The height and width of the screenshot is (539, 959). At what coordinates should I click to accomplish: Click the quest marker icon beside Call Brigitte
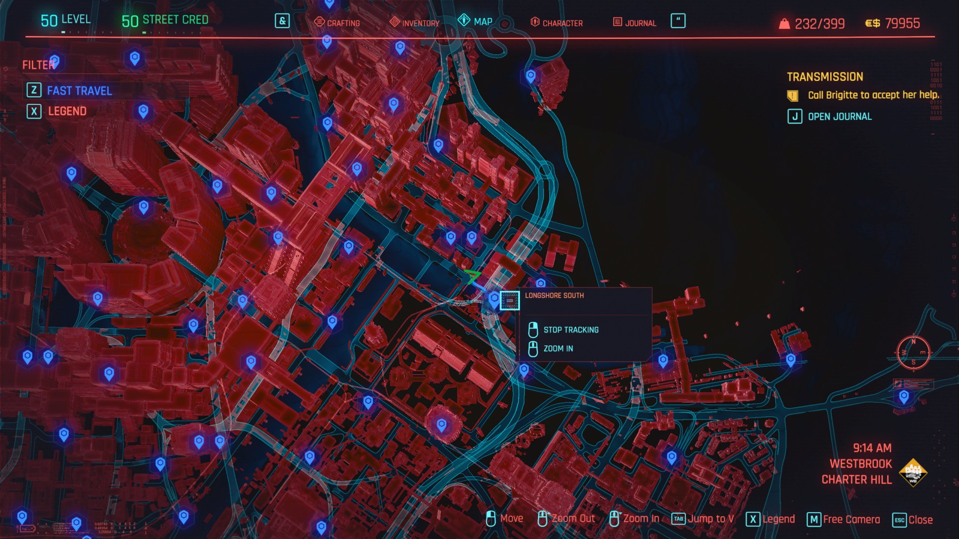tap(793, 96)
